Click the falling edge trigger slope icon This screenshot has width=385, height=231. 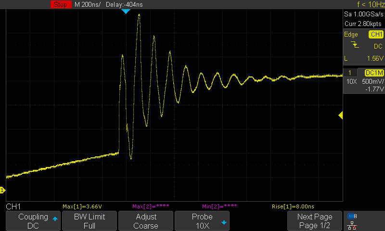pyautogui.click(x=355, y=45)
